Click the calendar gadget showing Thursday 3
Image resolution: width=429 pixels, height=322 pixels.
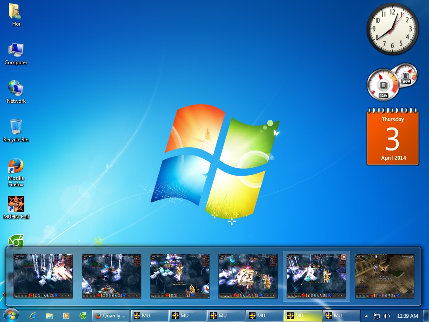click(x=393, y=136)
